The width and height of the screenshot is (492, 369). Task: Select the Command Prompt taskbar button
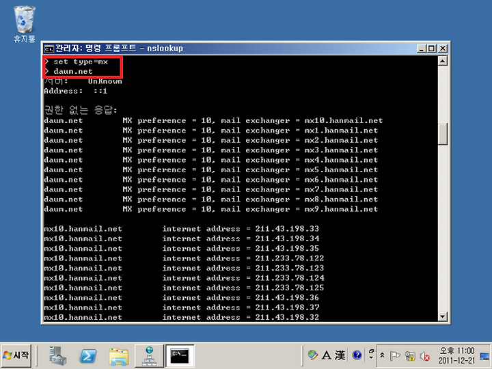pos(180,356)
